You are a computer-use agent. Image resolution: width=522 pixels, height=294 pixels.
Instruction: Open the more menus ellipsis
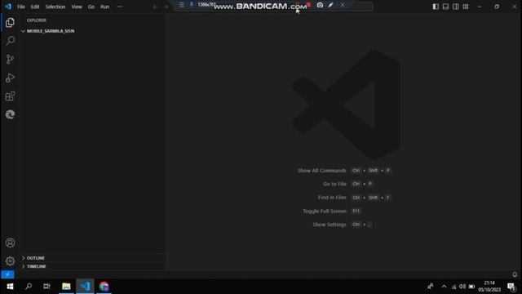(119, 7)
